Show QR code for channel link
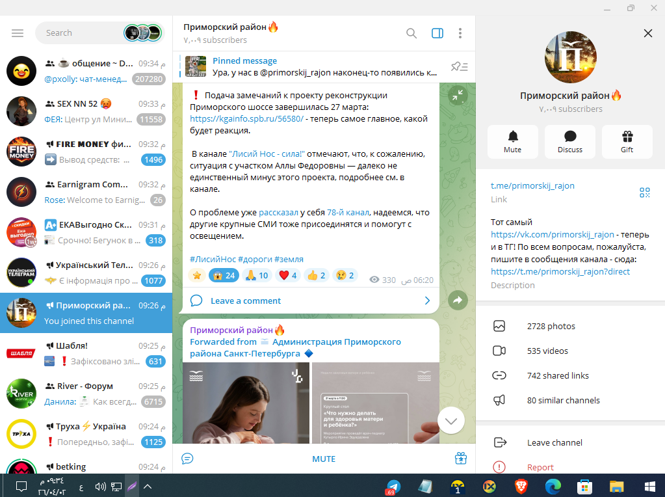 point(645,193)
